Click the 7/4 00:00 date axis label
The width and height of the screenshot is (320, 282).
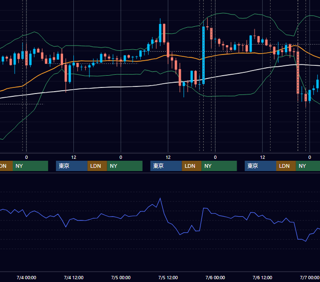coord(26,277)
